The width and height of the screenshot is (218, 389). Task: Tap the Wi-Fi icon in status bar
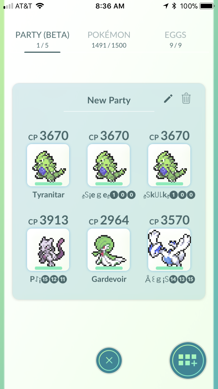point(40,6)
